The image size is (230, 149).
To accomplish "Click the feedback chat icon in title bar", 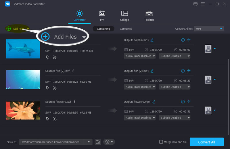I will pyautogui.click(x=195, y=4).
